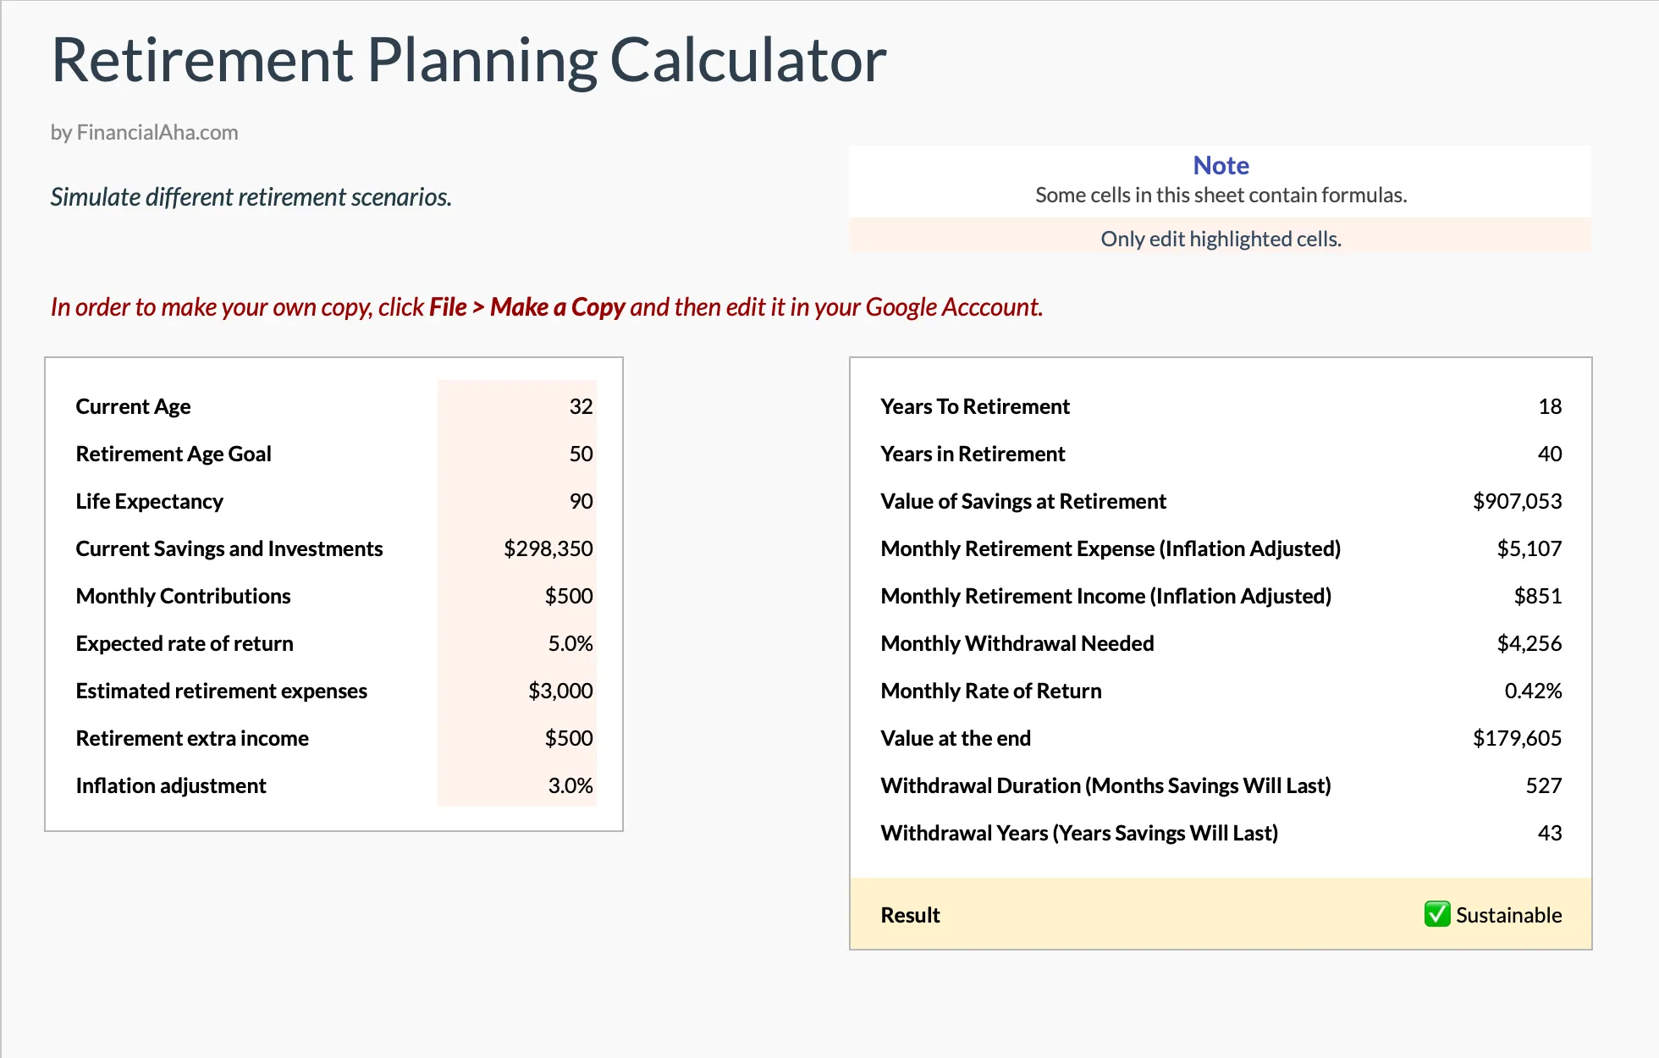
Task: Select the Only edit highlighted cells notice
Action: point(1221,238)
